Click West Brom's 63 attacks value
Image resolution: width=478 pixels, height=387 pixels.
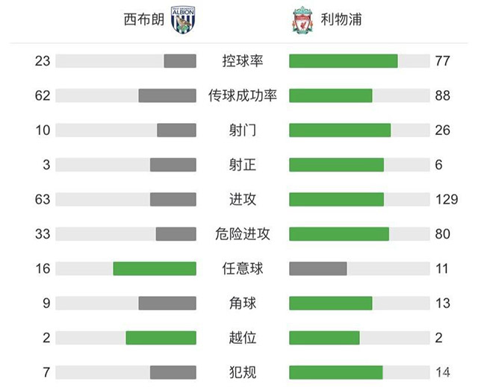pyautogui.click(x=43, y=199)
